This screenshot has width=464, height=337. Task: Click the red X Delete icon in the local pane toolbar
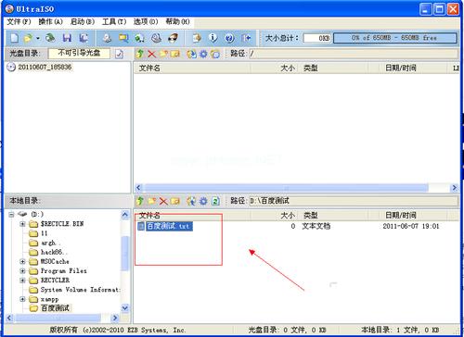point(163,202)
